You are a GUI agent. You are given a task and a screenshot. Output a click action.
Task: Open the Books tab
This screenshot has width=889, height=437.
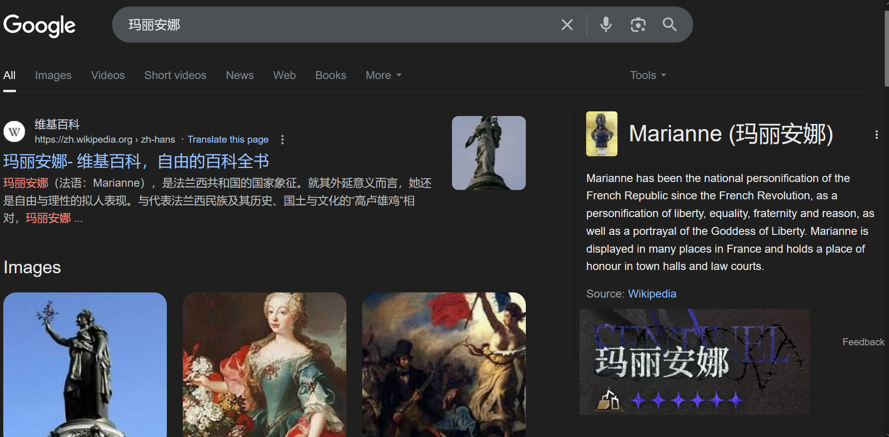[x=331, y=75]
